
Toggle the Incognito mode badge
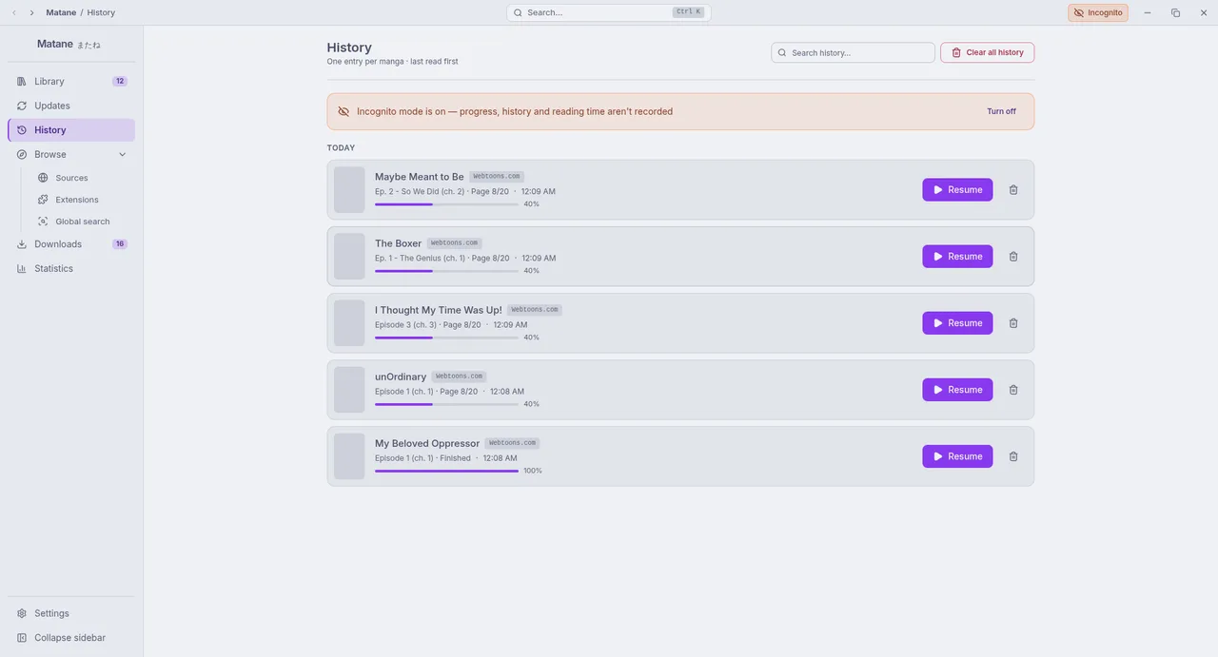[x=1098, y=12]
